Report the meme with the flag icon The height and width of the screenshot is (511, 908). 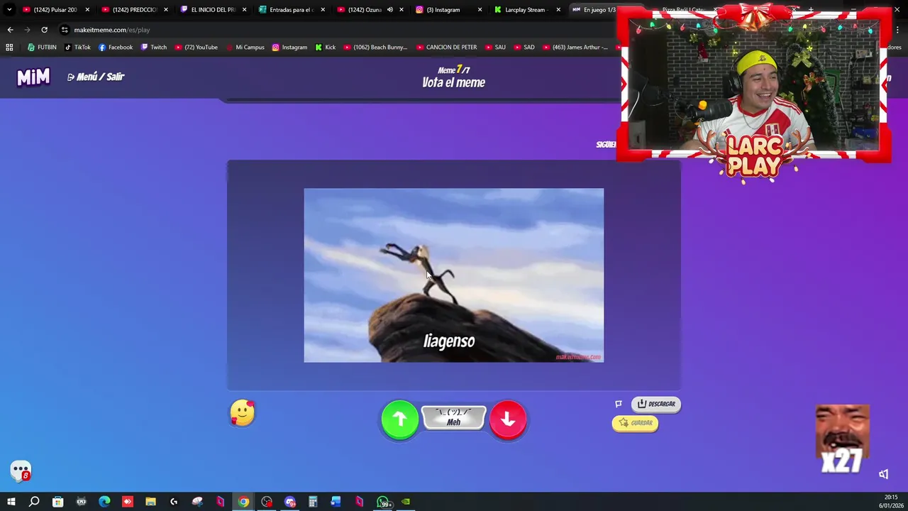pos(619,404)
